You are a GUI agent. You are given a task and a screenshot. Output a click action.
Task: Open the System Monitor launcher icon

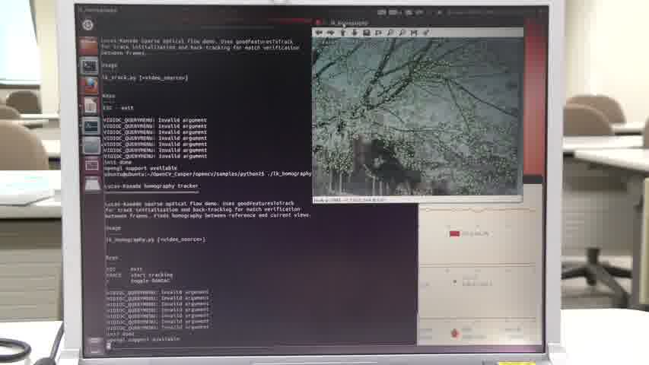pos(91,125)
